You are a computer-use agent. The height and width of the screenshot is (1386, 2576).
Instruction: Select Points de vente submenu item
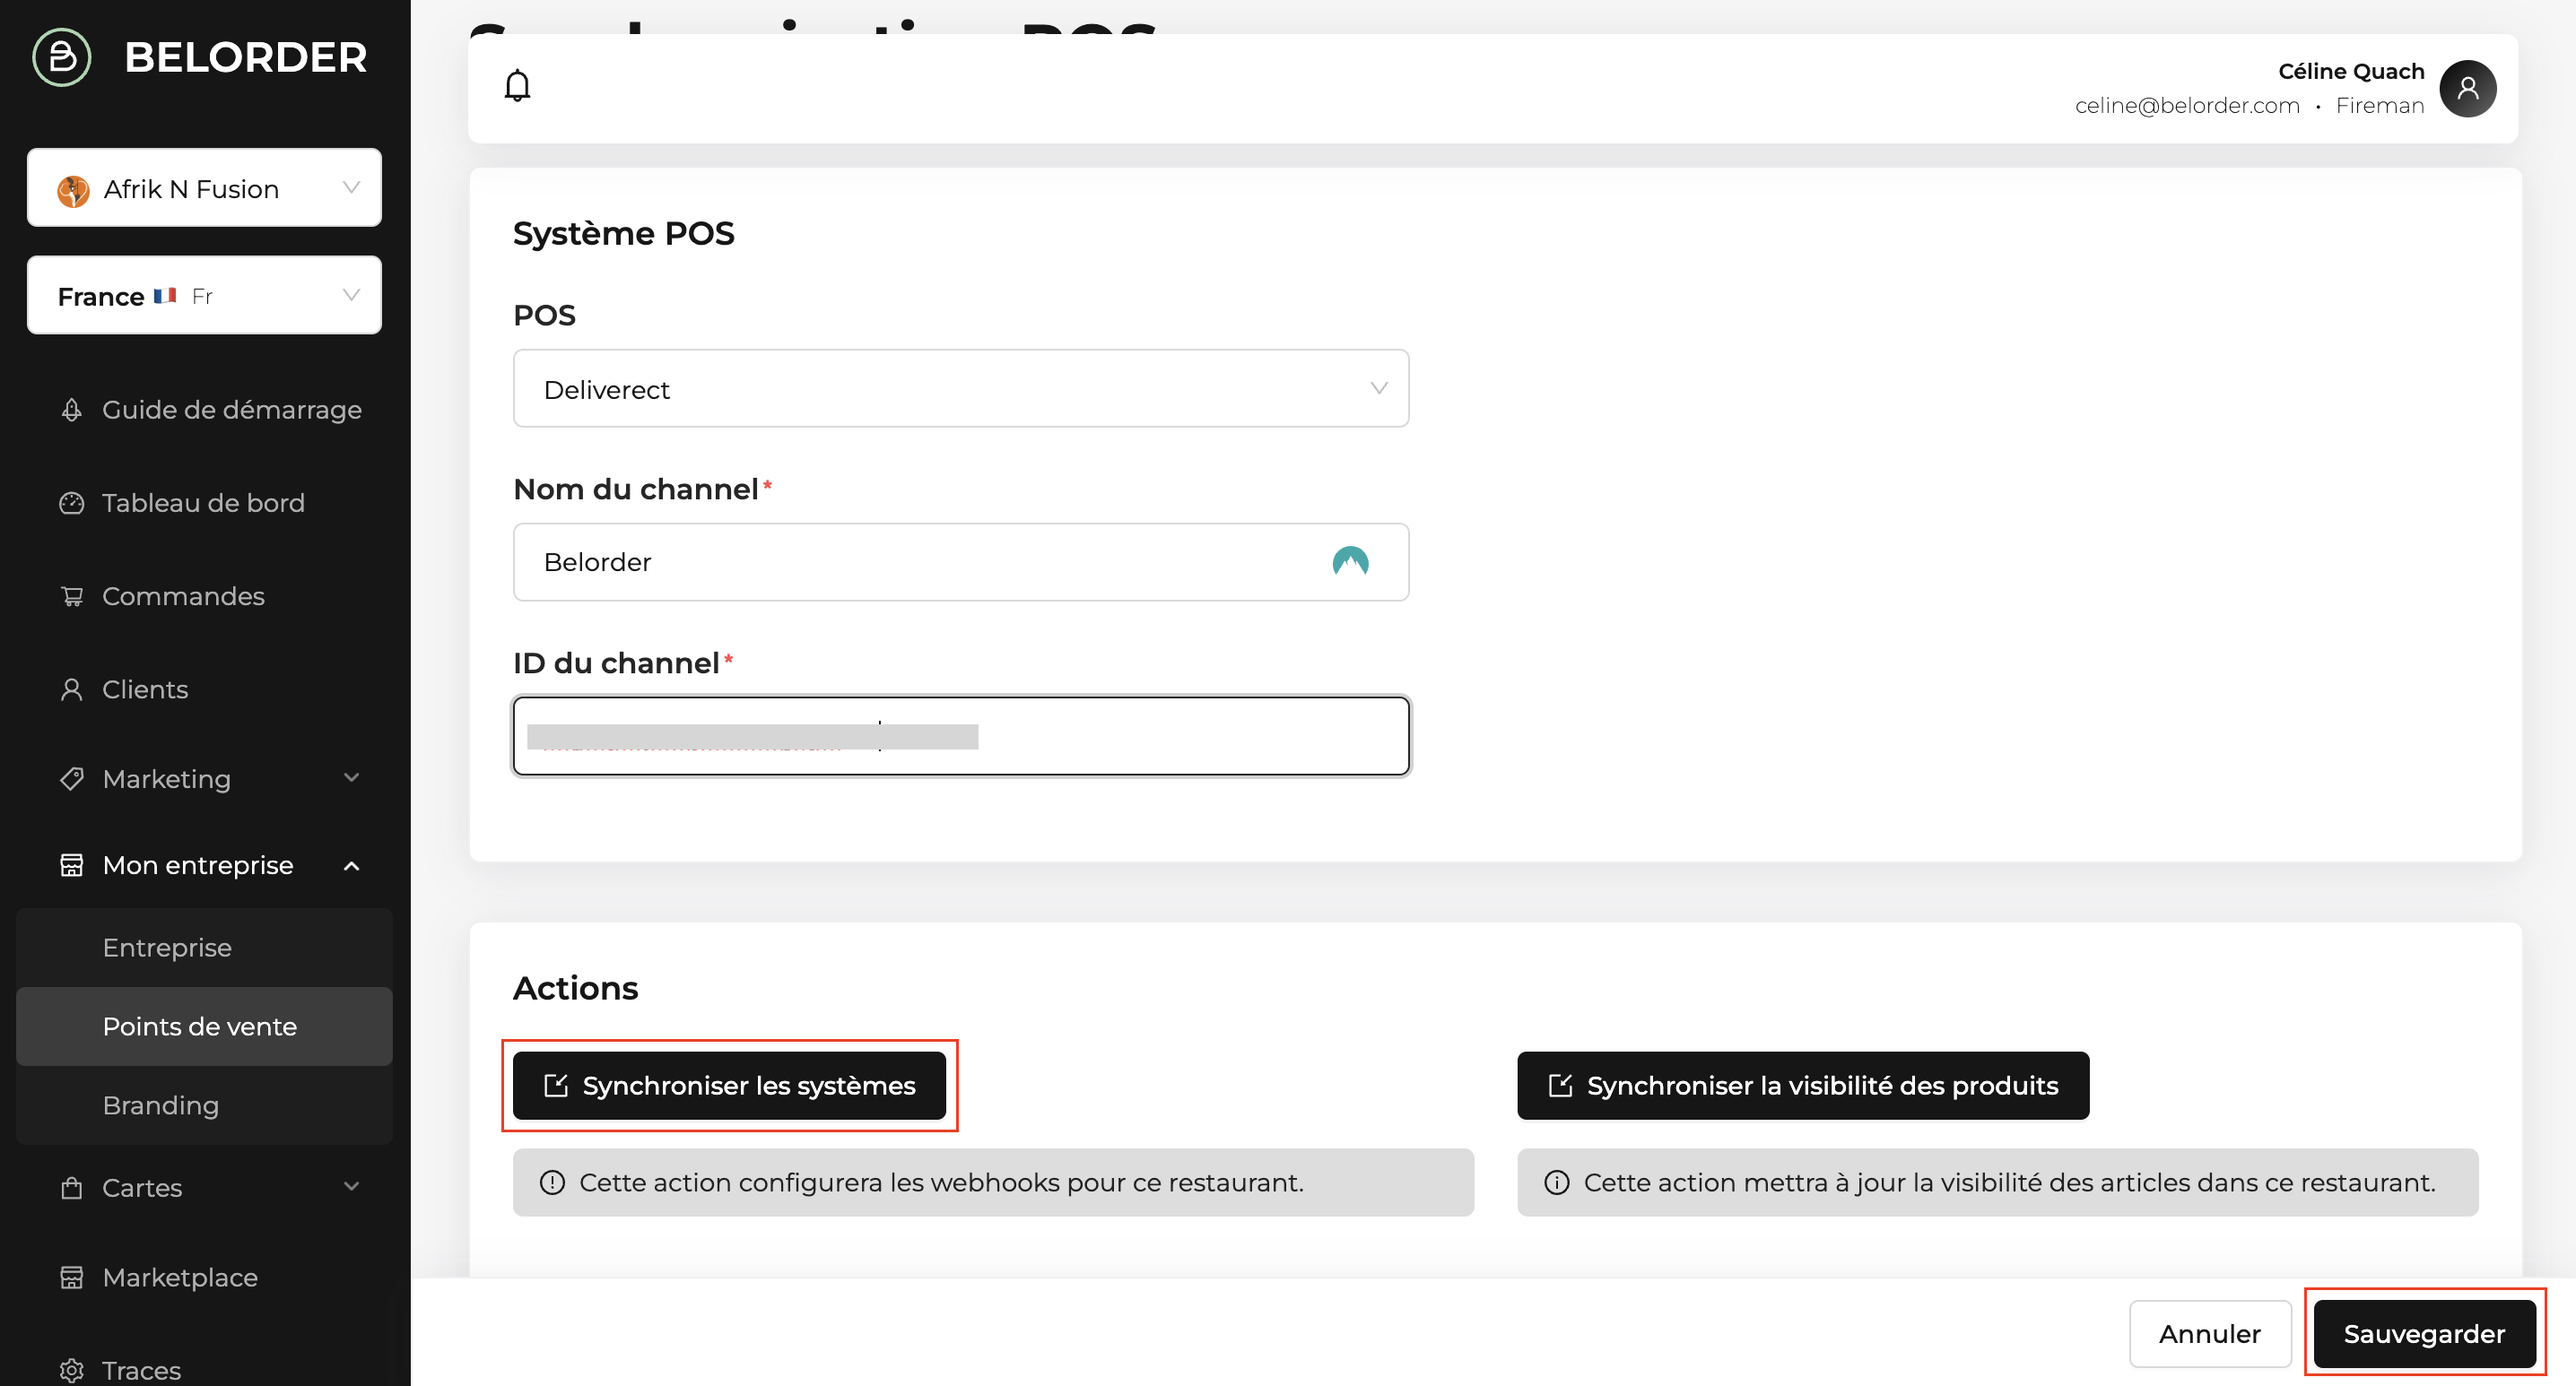[204, 1027]
